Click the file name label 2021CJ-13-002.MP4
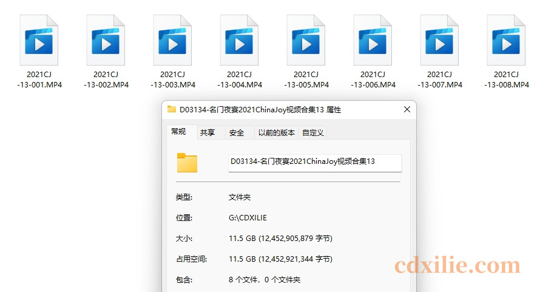 (x=106, y=80)
